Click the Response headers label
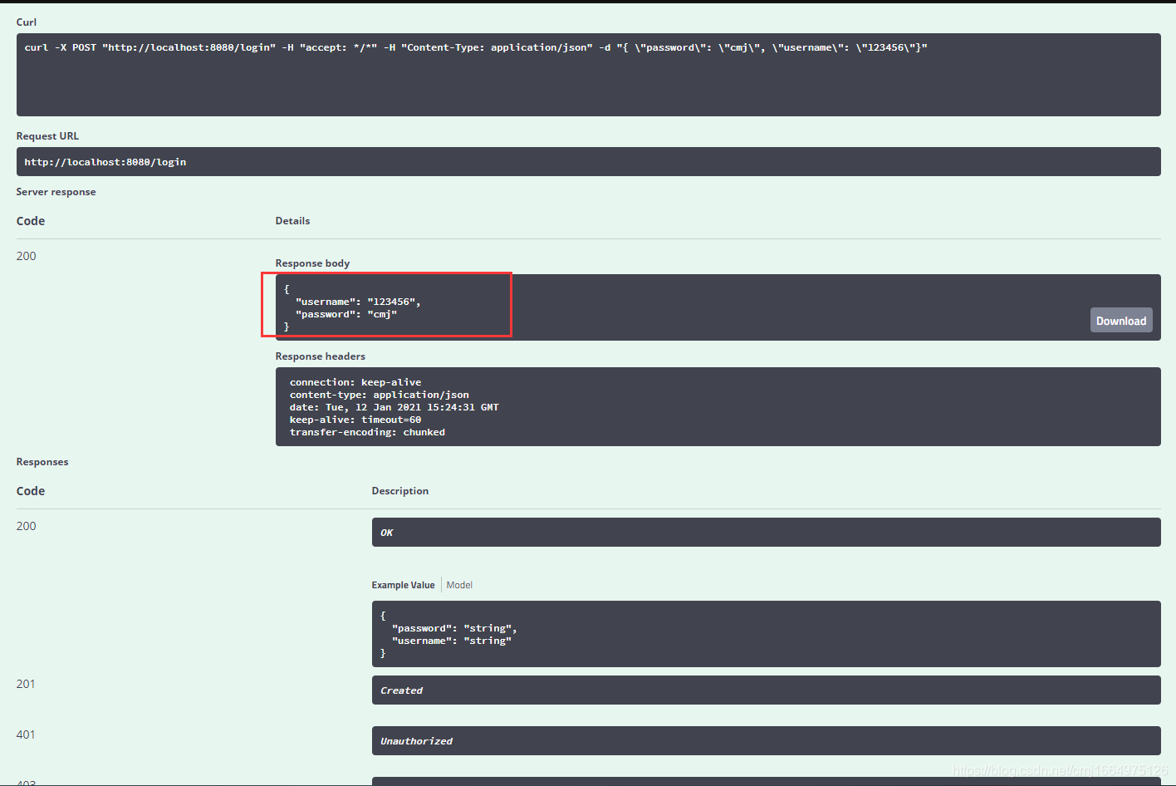 321,356
